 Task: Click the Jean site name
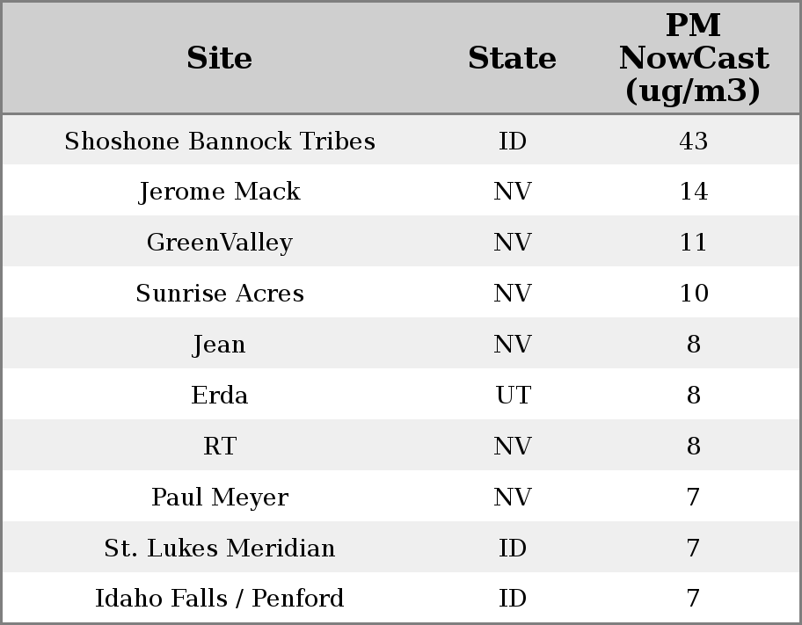[x=220, y=345]
